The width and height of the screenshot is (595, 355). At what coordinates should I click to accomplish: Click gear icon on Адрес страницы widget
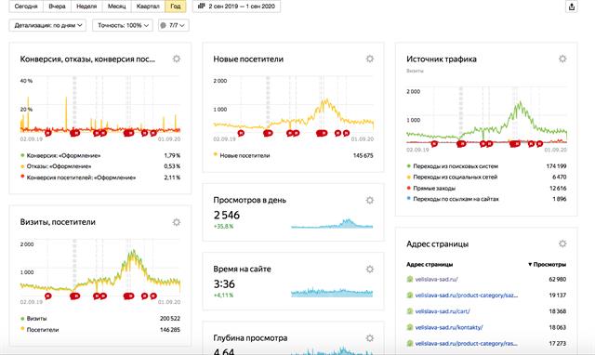(x=562, y=243)
